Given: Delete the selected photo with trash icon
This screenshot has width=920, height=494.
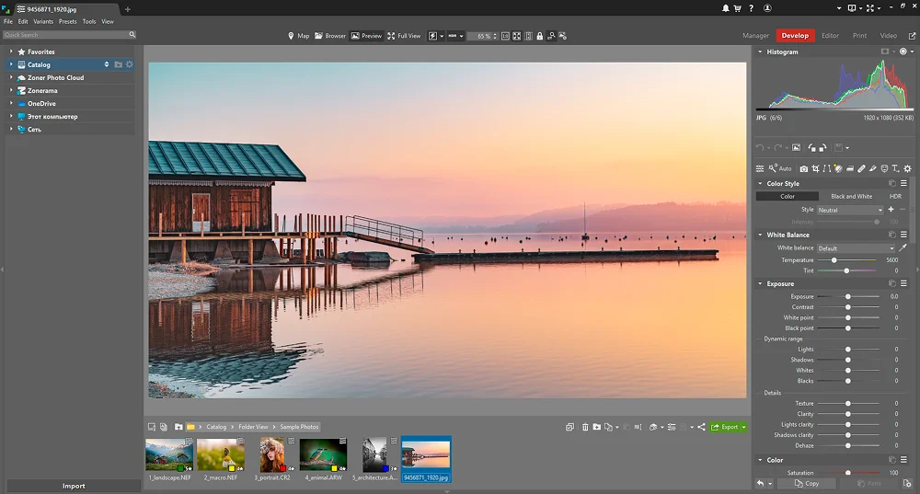Looking at the screenshot, I should coord(585,427).
